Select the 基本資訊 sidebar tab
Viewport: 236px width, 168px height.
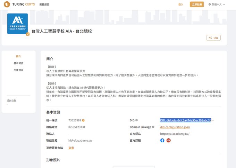click(18, 63)
